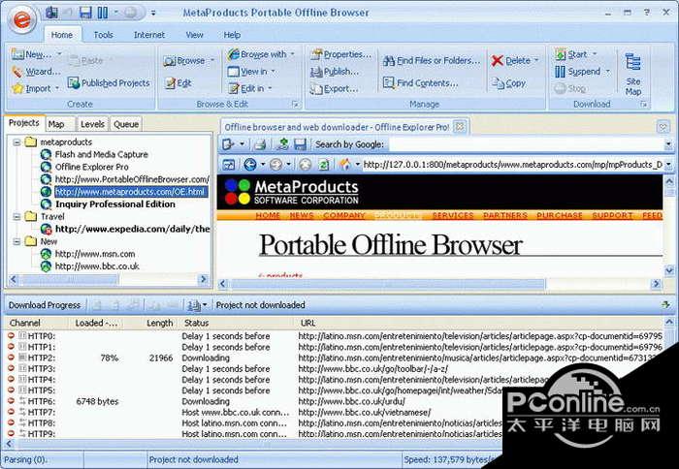Click the Save icon in quick access toolbar
679x469 pixels.
click(x=85, y=13)
